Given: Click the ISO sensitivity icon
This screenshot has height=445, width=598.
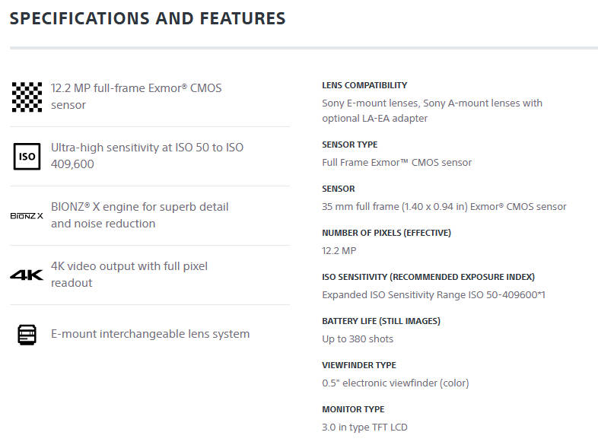Looking at the screenshot, I should (x=27, y=156).
